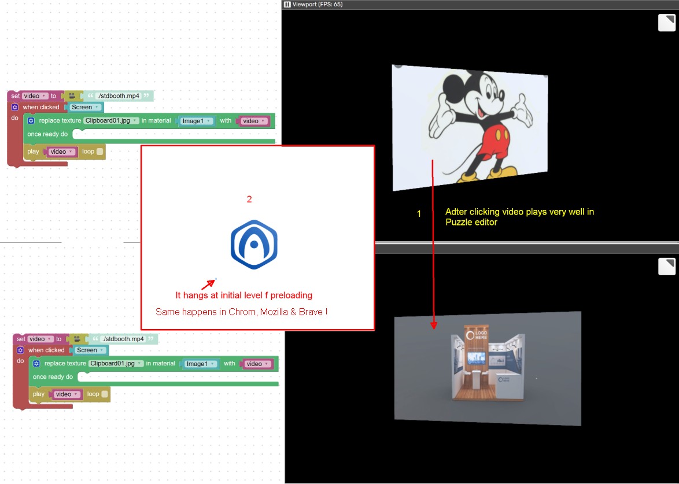Click the fullscreen icon in the lower viewport
Image resolution: width=679 pixels, height=484 pixels.
pos(667,267)
